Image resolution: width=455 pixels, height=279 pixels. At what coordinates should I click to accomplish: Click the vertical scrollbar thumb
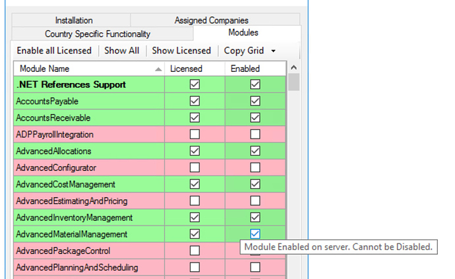pos(293,82)
